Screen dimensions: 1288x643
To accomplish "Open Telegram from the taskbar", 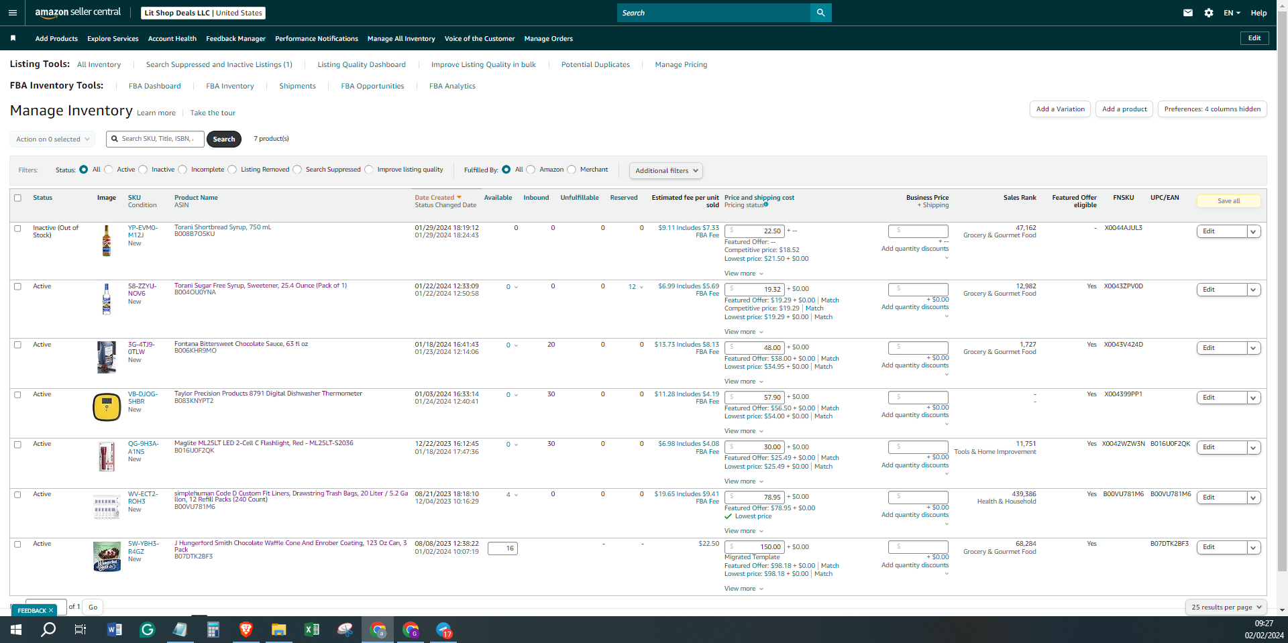I will click(443, 630).
